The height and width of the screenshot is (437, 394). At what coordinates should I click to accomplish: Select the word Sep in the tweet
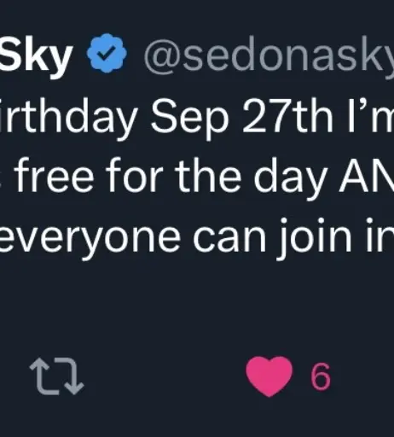tap(190, 118)
